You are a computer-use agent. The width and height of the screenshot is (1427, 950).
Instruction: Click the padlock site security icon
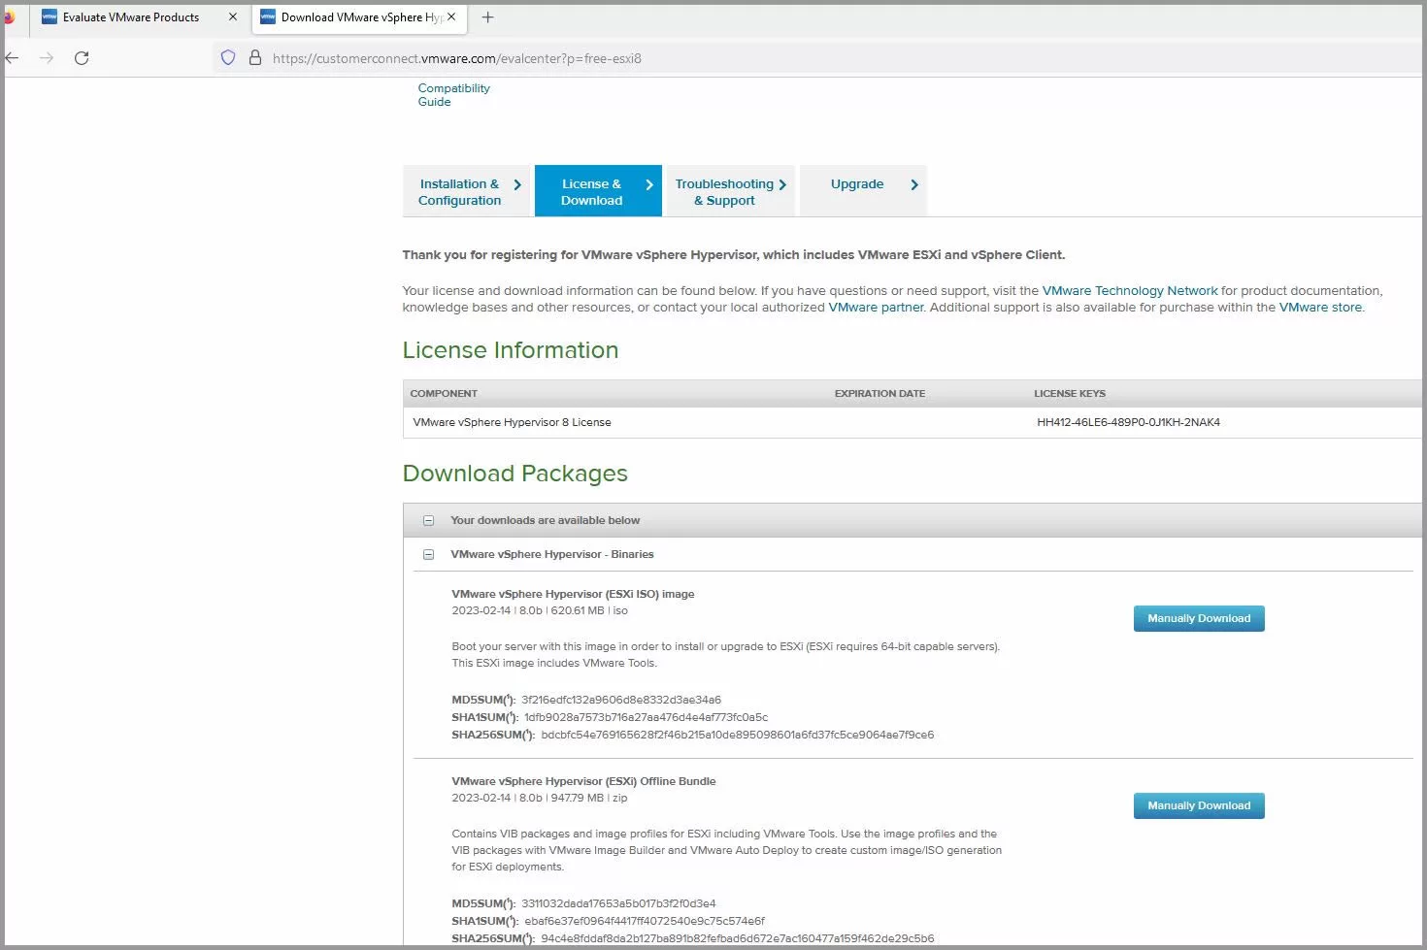(x=255, y=58)
